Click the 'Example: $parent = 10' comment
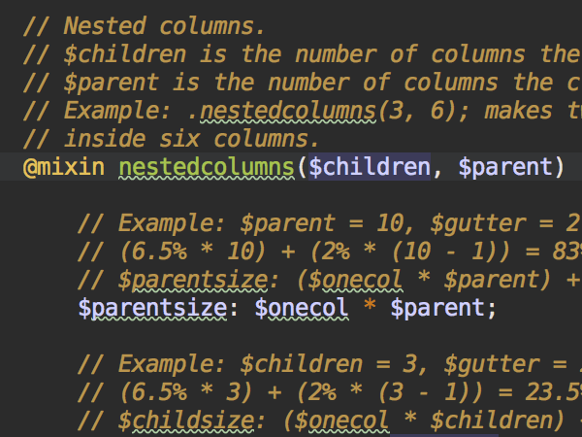582x437 pixels. click(330, 223)
